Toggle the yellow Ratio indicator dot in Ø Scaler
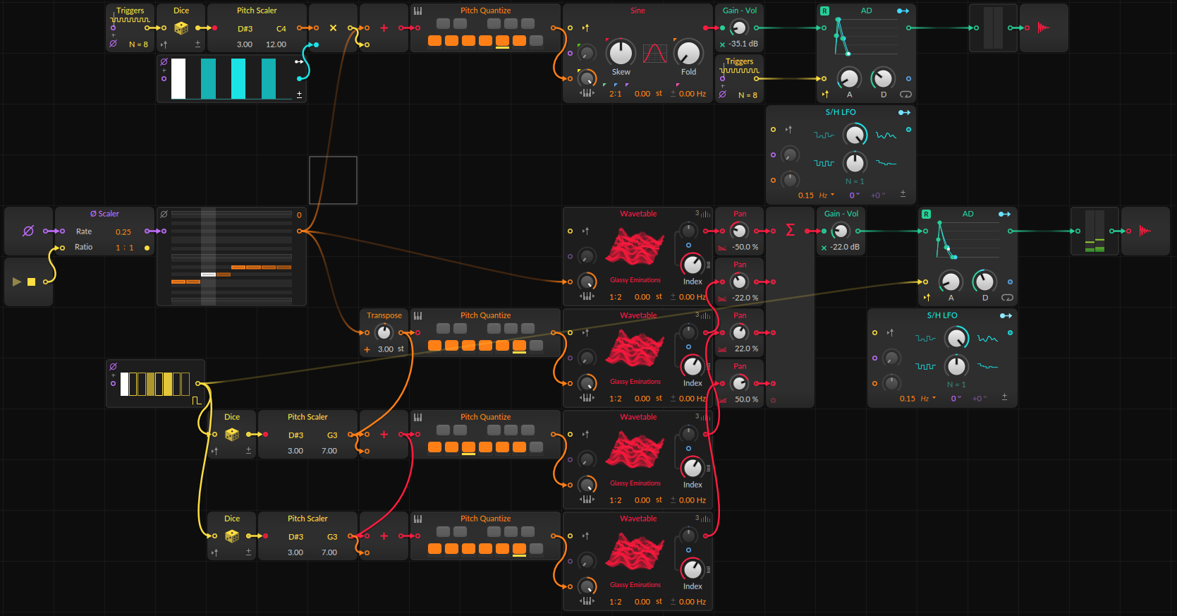The width and height of the screenshot is (1177, 616). pyautogui.click(x=147, y=248)
